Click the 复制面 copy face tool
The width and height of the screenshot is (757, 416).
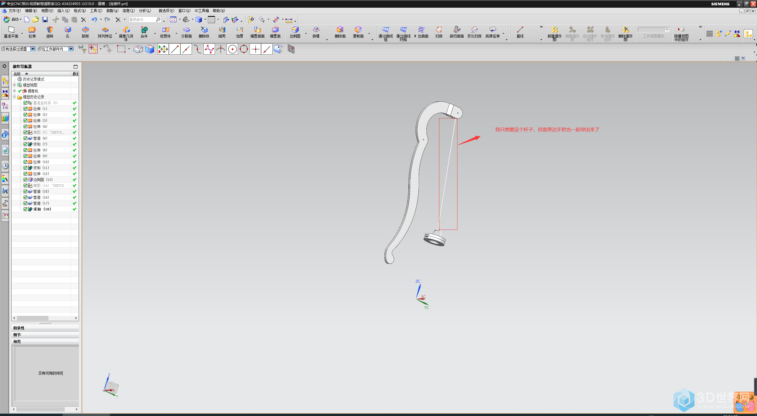[x=358, y=32]
